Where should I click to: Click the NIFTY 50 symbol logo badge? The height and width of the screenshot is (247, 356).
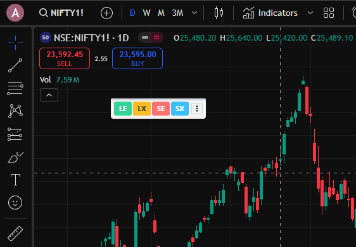pyautogui.click(x=46, y=37)
